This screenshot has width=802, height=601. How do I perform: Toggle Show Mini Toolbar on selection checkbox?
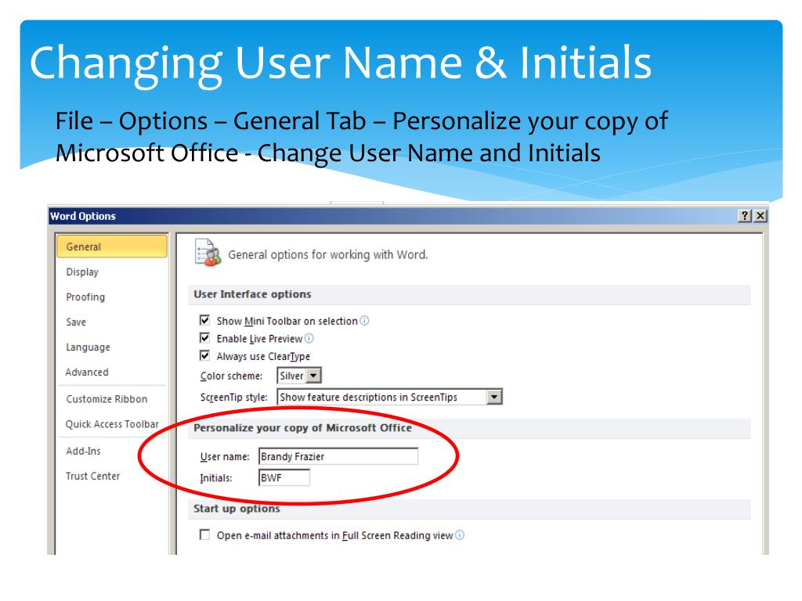(x=204, y=320)
